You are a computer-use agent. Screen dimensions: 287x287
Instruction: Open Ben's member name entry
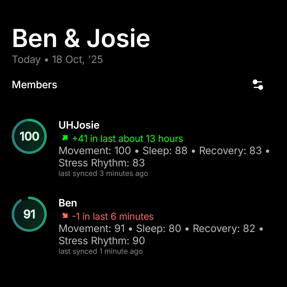point(68,203)
